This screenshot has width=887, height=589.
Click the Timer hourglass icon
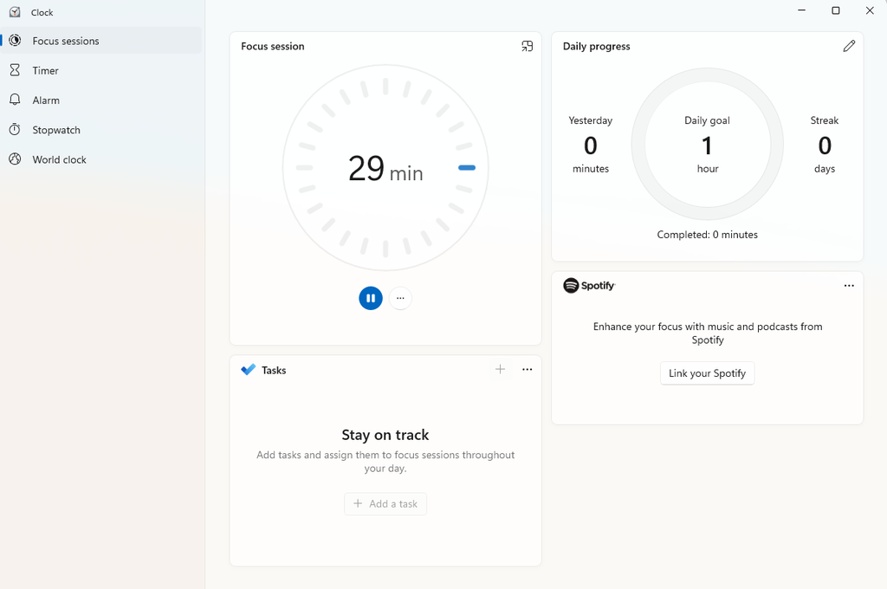[16, 70]
